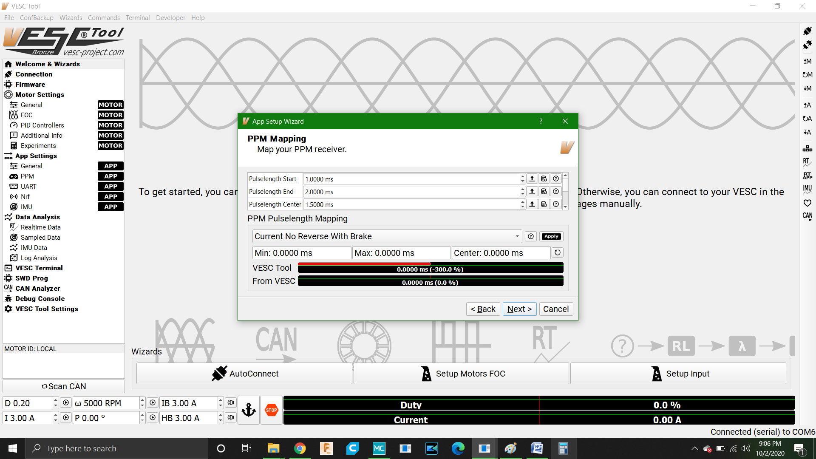The image size is (816, 459).
Task: Toggle RT APP data streaming
Action: [807, 176]
